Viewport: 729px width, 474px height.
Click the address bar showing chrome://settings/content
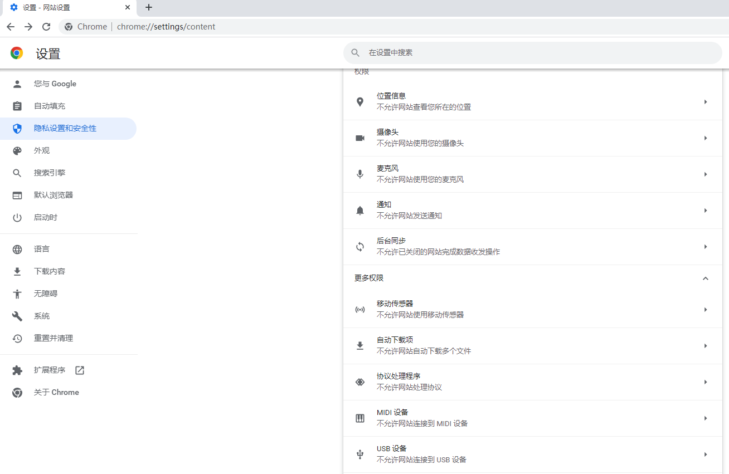[x=166, y=27]
